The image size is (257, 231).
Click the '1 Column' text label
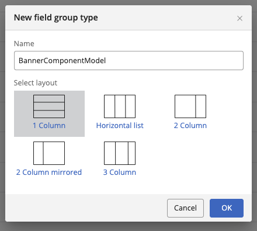coord(49,126)
